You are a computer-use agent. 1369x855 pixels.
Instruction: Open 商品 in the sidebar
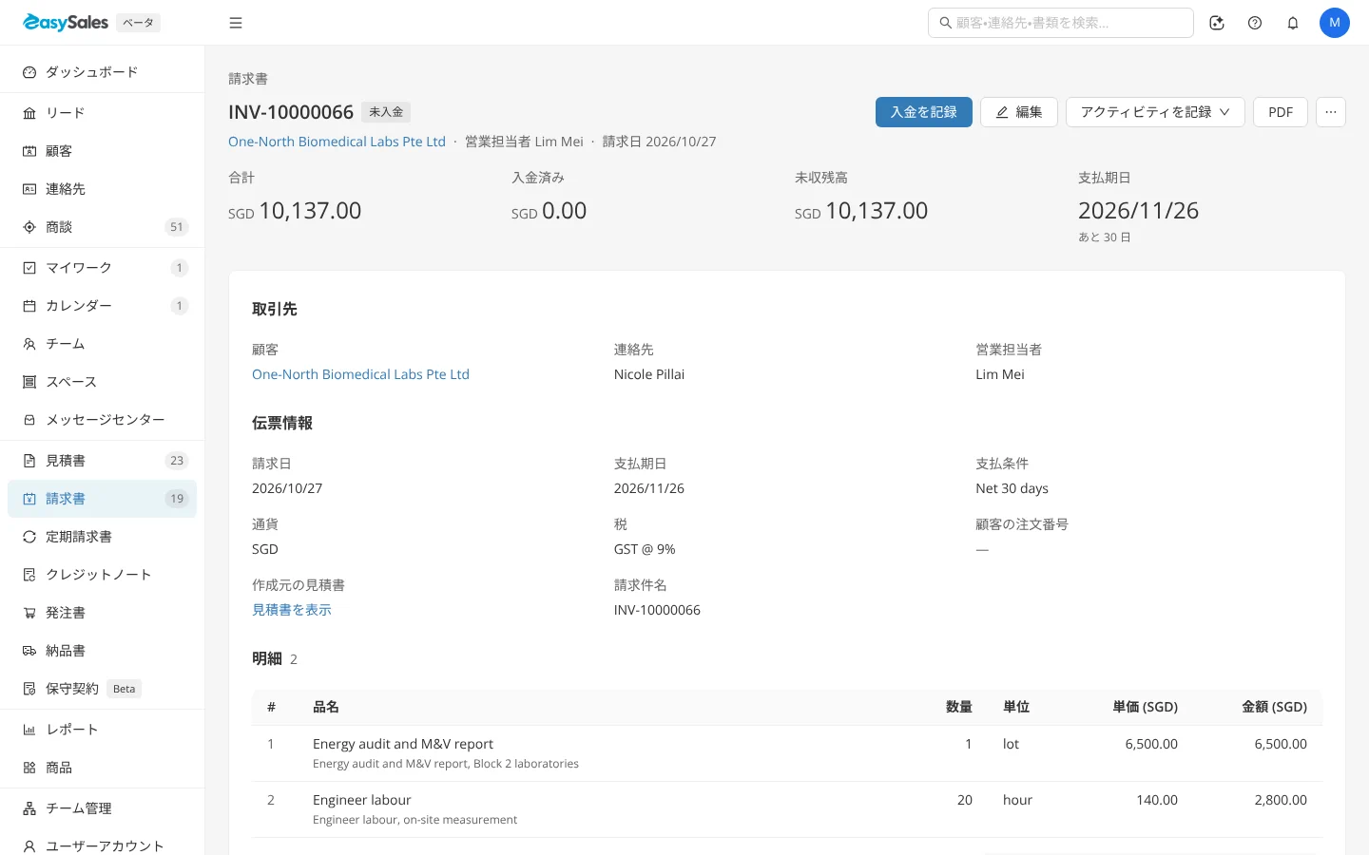(x=102, y=768)
